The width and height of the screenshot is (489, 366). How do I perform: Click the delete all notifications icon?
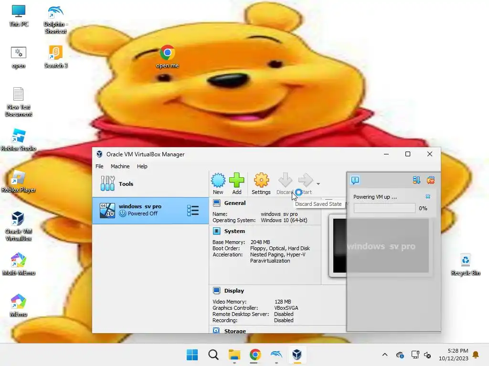click(x=431, y=180)
